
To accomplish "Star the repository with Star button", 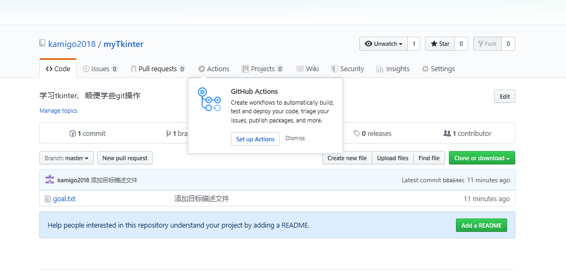I will (440, 44).
